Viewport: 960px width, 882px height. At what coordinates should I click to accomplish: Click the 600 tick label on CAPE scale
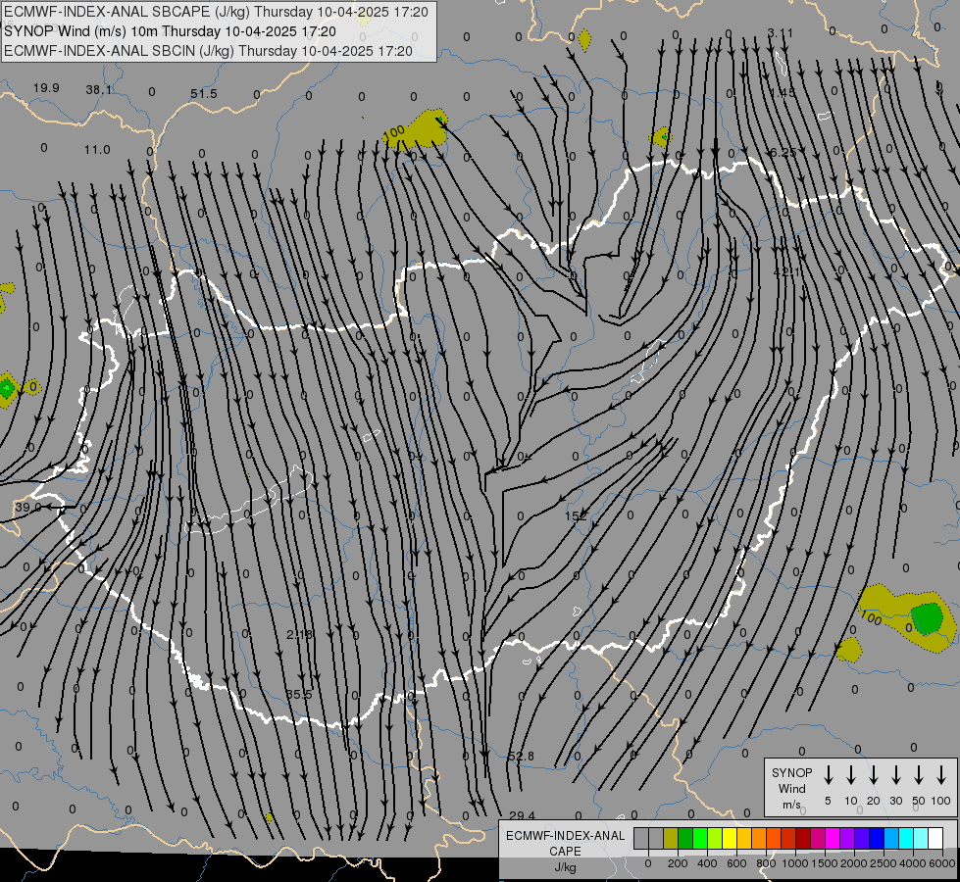pyautogui.click(x=736, y=863)
